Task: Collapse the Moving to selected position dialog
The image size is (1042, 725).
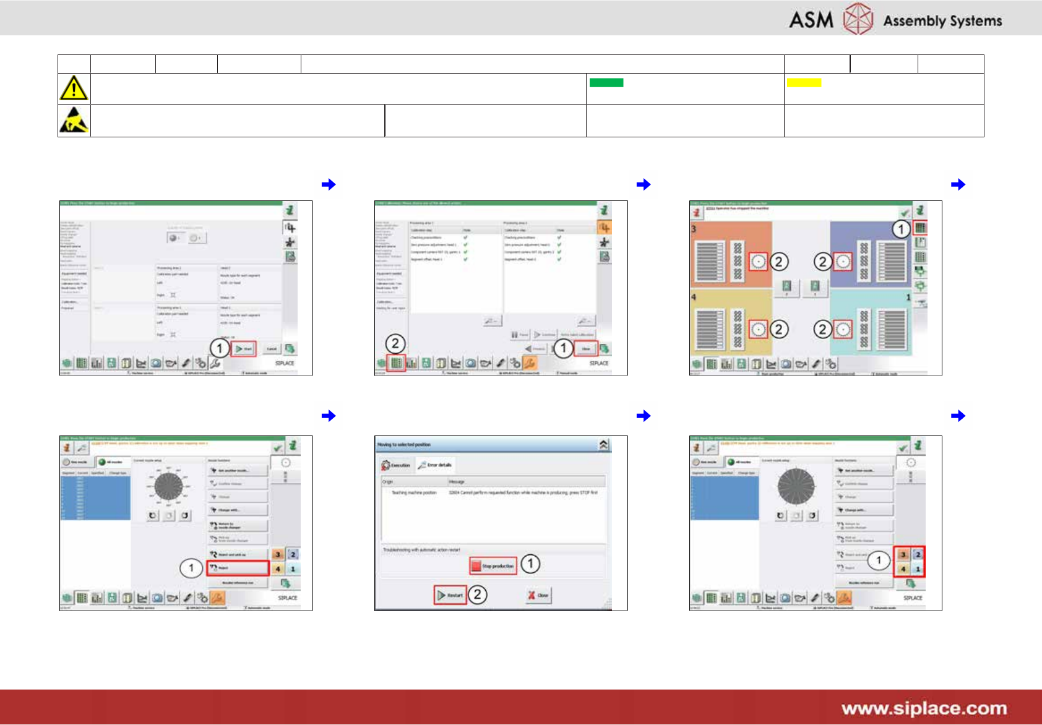Action: pos(603,445)
